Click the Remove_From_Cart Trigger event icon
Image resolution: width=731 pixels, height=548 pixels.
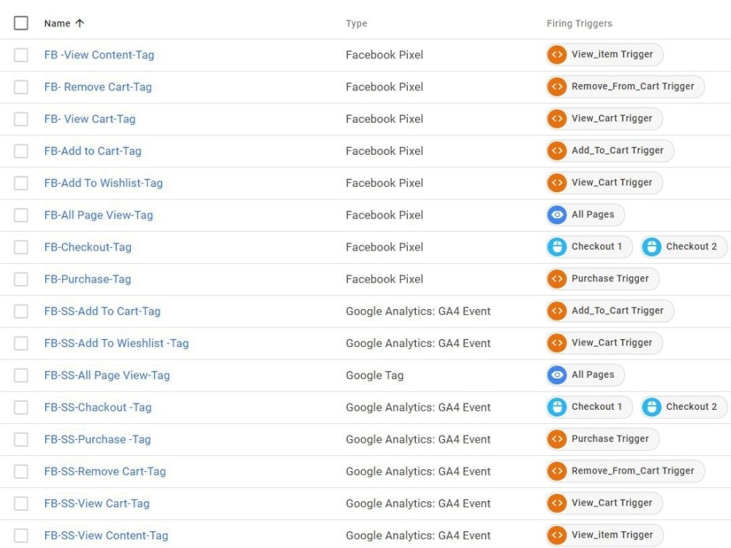pos(556,86)
